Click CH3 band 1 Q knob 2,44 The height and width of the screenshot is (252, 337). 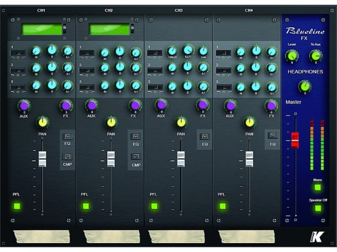203,51
